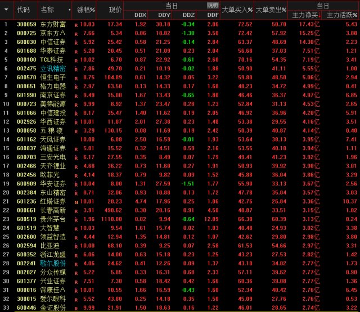Select stock name 格力电器

point(53,86)
